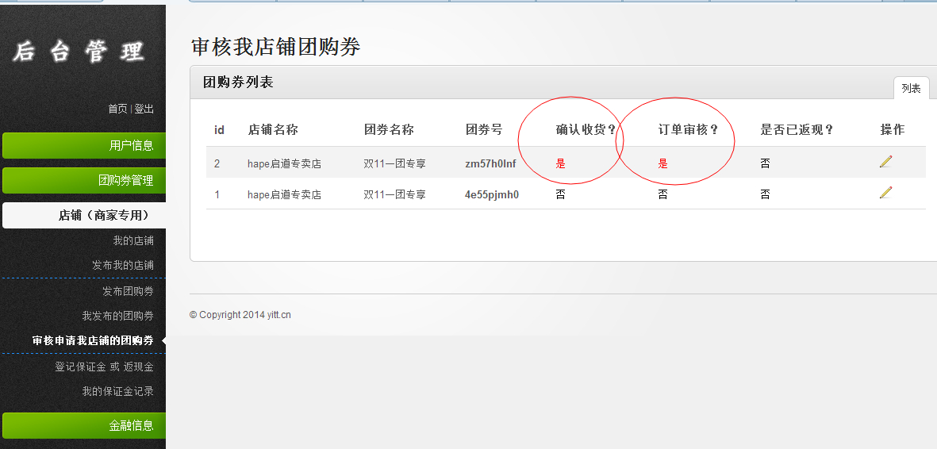The width and height of the screenshot is (937, 449).
Task: Click the 店铺名称 column header
Action: (x=273, y=130)
